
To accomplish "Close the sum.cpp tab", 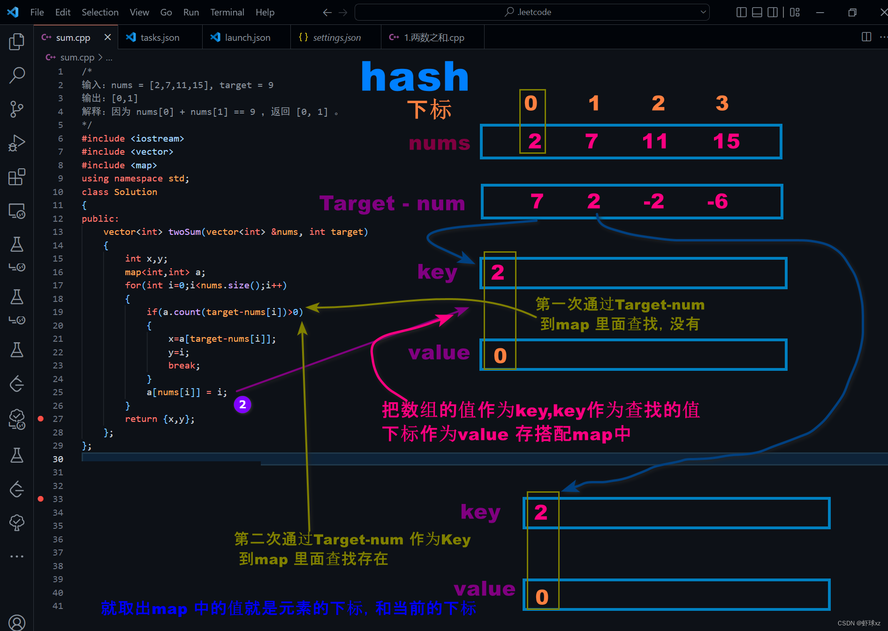I will click(107, 37).
